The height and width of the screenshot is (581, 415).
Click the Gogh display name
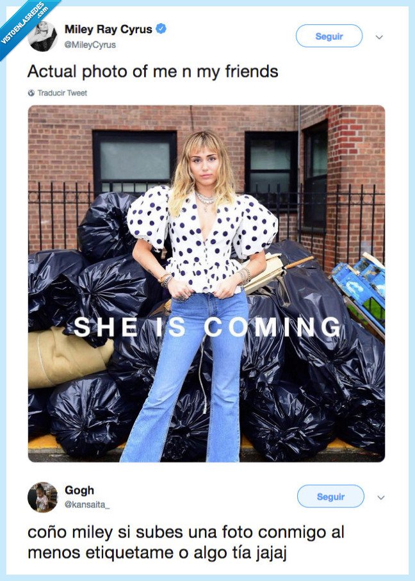(79, 490)
